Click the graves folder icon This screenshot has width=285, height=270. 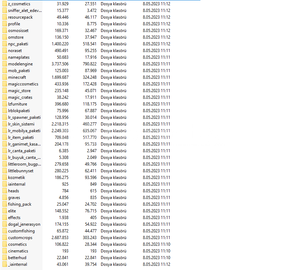click(5, 198)
